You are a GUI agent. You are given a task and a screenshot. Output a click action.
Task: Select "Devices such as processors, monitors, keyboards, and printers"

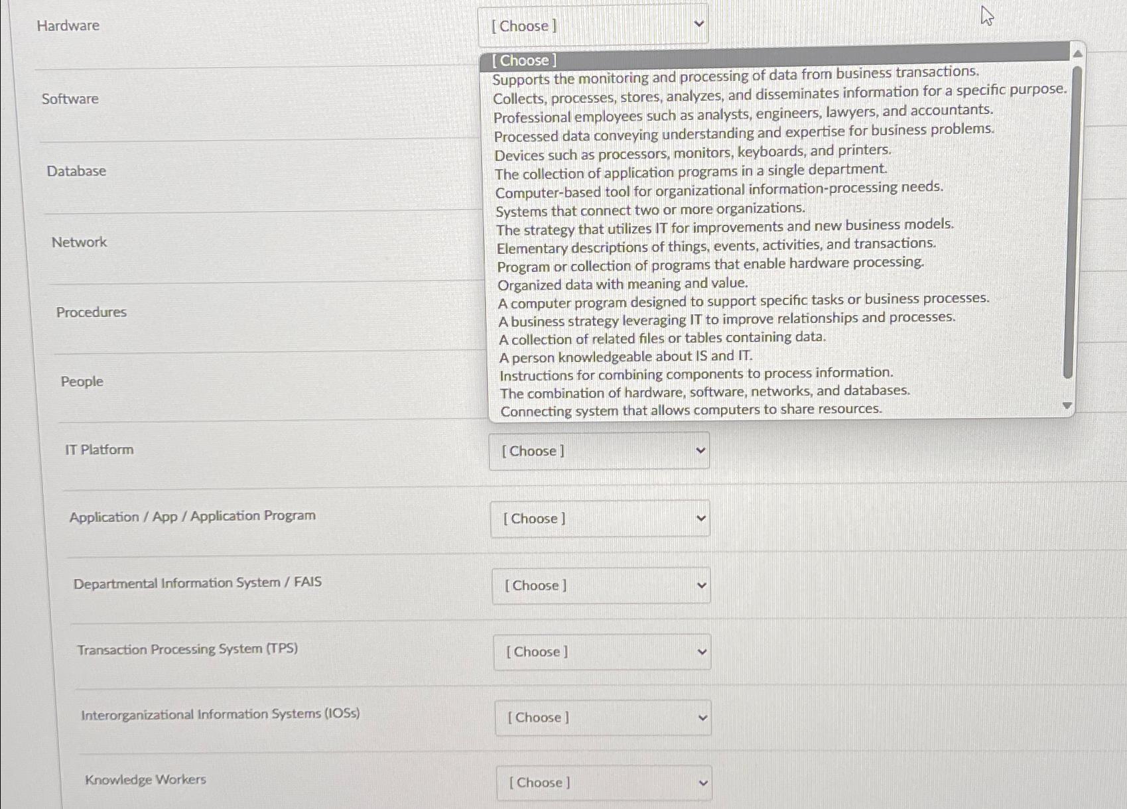click(693, 153)
